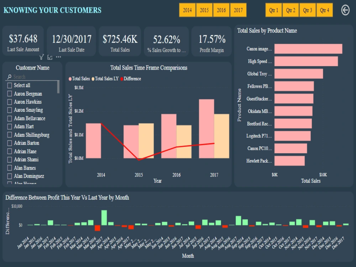Image resolution: width=356 pixels, height=267 pixels.
Task: Select the Qtr 1 filter button
Action: 273,10
